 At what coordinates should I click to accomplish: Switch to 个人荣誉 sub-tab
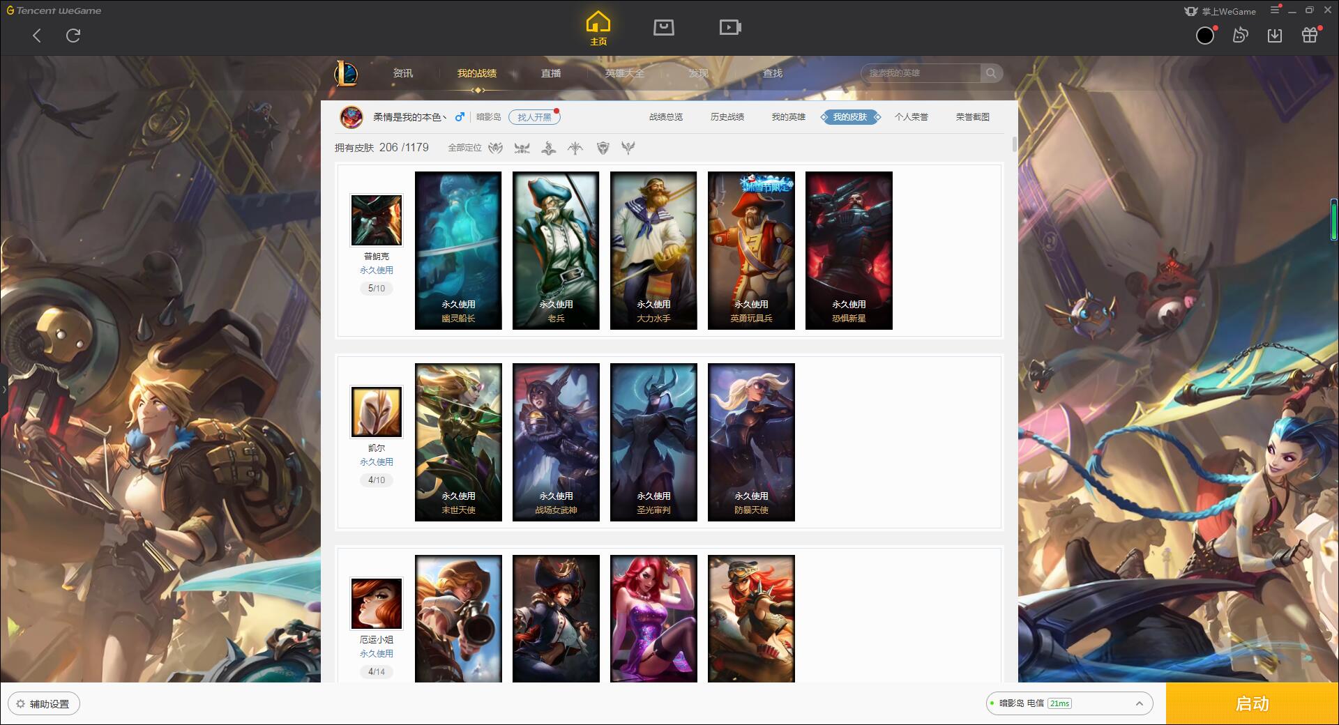(911, 117)
